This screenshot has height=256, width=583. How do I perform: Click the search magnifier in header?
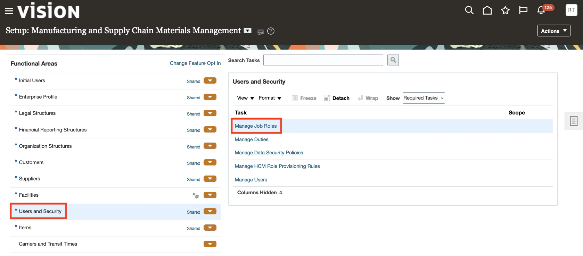coord(469,10)
